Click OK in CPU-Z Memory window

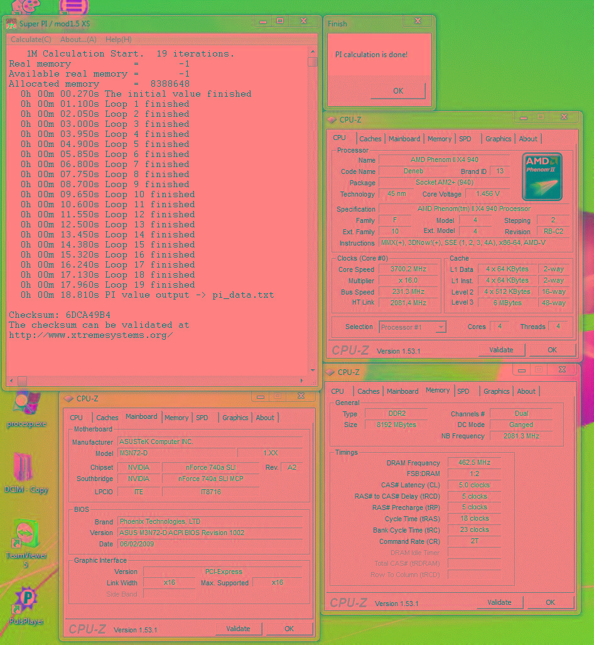(x=551, y=603)
